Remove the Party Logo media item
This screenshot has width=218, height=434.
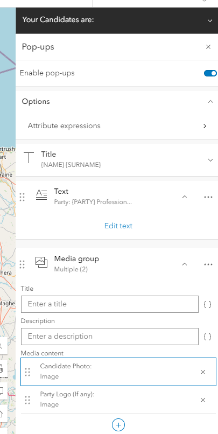click(203, 400)
